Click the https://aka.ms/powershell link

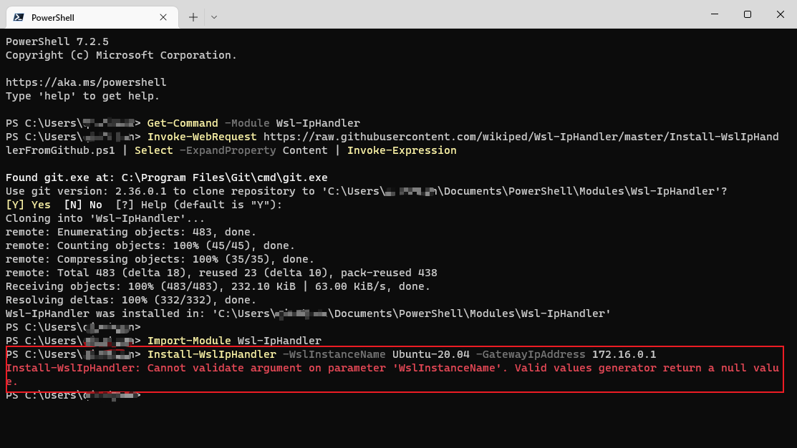tap(84, 82)
